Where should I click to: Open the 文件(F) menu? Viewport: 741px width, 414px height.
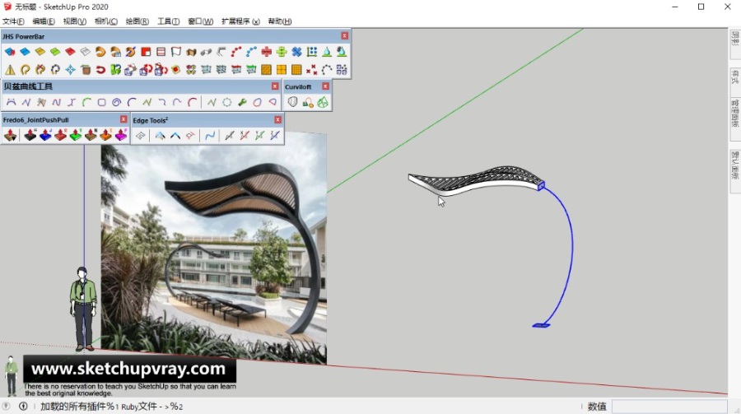[x=13, y=21]
